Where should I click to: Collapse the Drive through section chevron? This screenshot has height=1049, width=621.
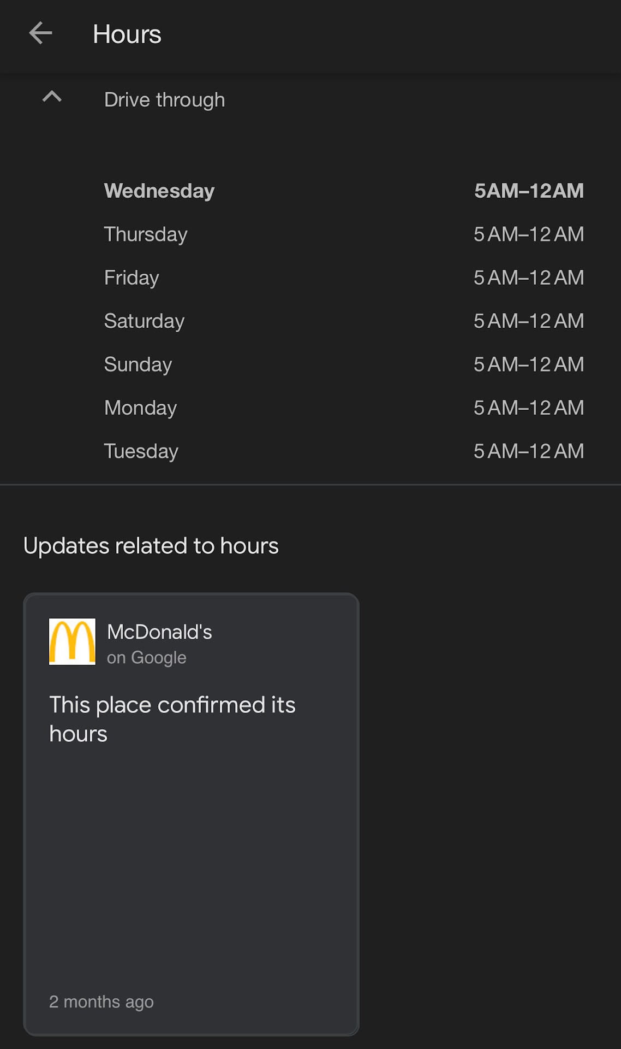pos(52,97)
